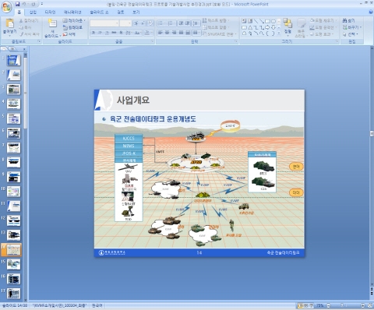Toggle text Shadow formatting
The image size is (374, 310).
coord(121,33)
